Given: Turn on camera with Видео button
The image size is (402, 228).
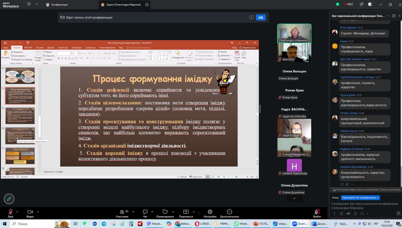Looking at the screenshot, I should point(30,212).
